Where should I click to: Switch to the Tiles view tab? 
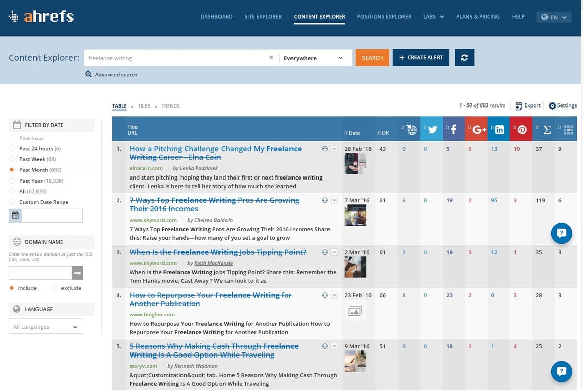(x=144, y=106)
